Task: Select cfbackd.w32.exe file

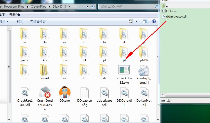Action: tap(124, 74)
